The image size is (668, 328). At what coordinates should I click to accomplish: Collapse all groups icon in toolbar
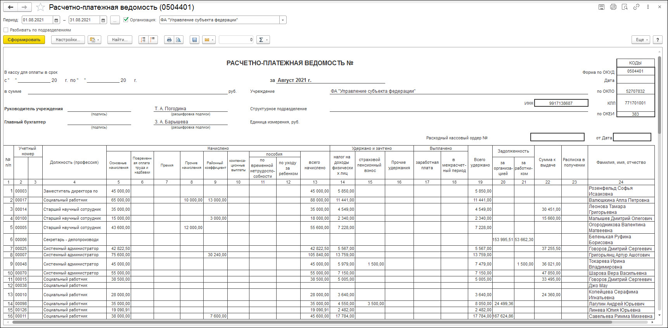pyautogui.click(x=153, y=40)
